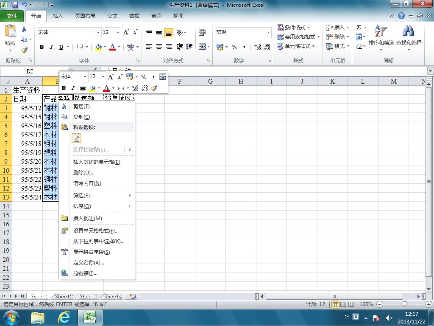Click the ribbon Cut scissors icon
The image size is (434, 326).
(24, 29)
